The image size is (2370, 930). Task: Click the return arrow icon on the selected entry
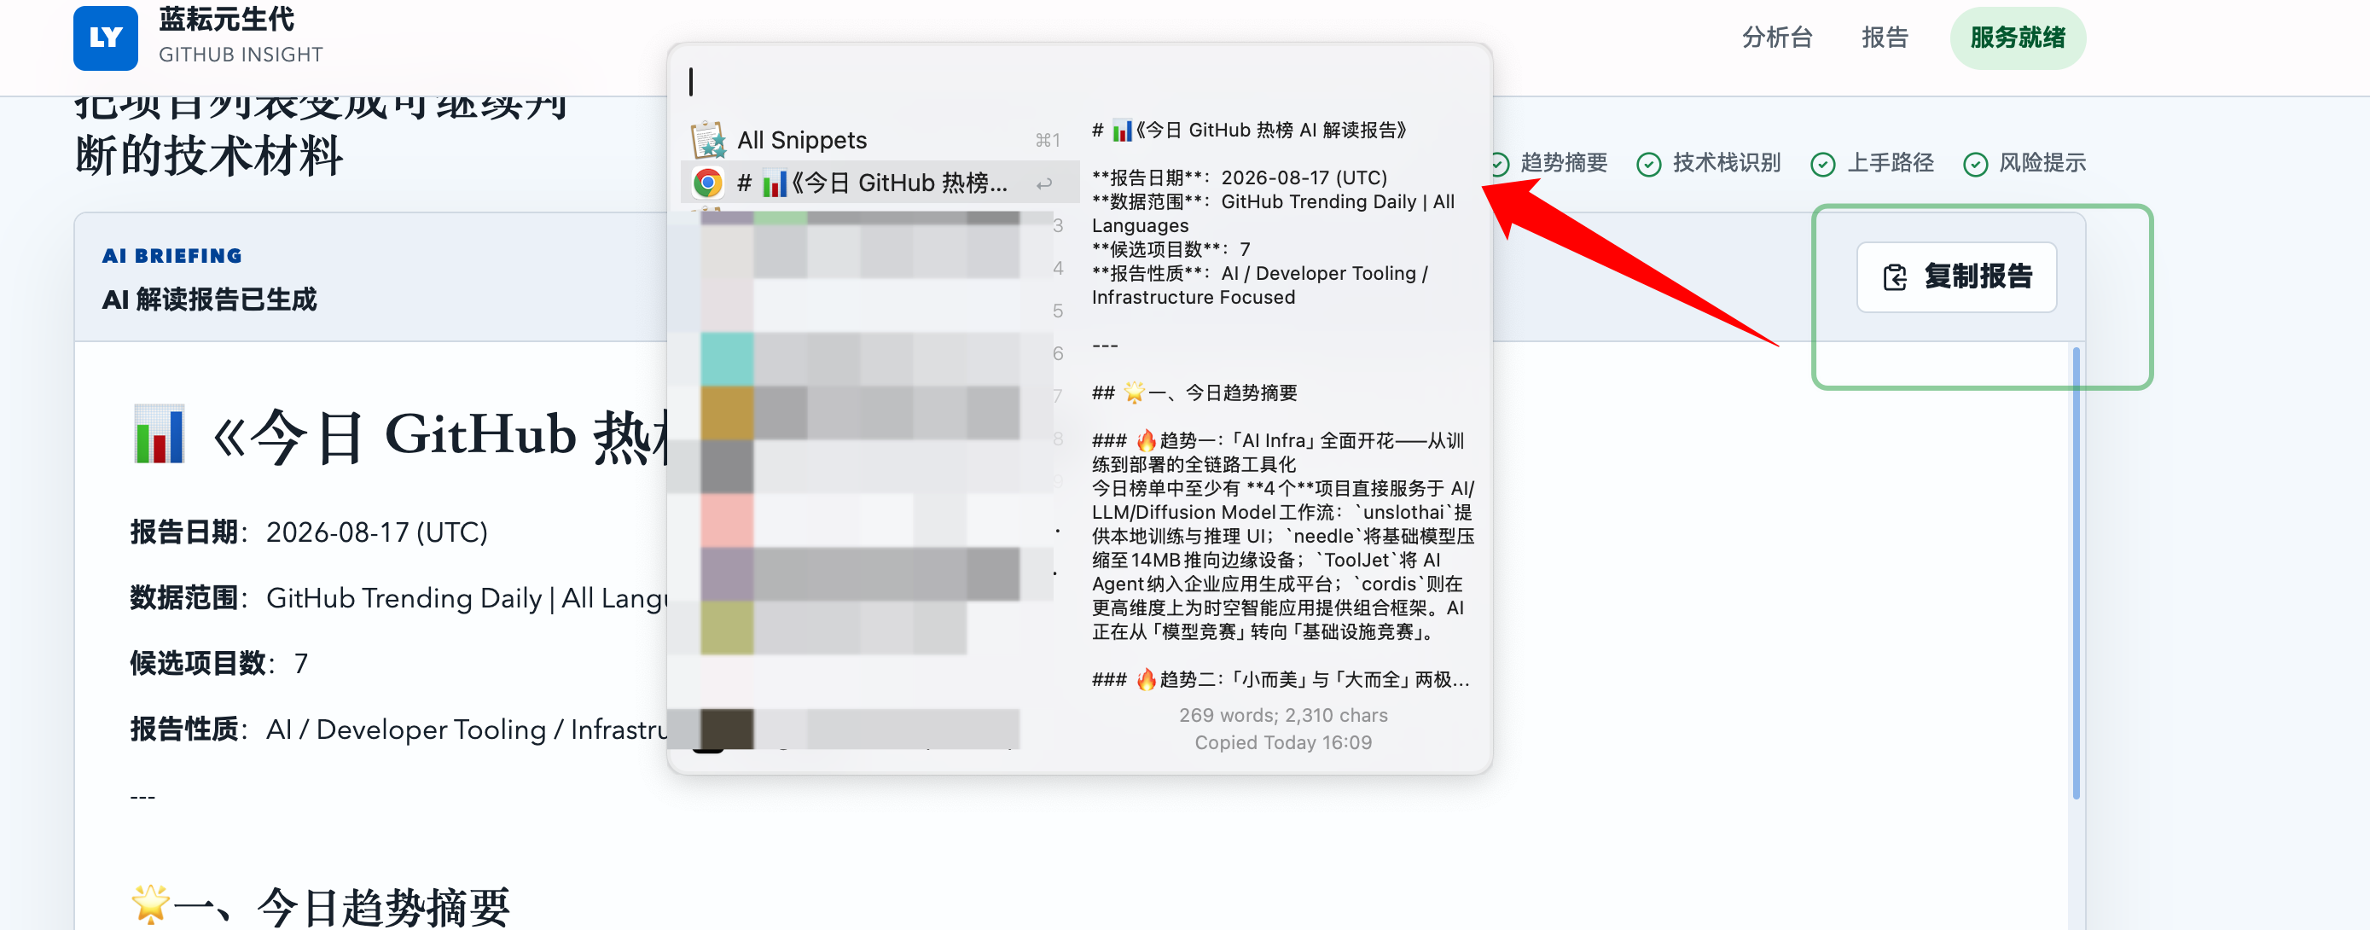1043,184
